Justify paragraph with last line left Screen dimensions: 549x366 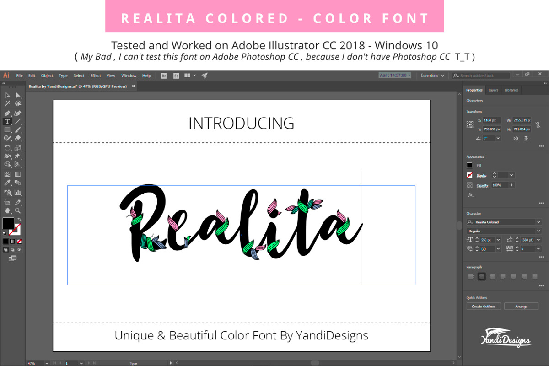pyautogui.click(x=503, y=276)
